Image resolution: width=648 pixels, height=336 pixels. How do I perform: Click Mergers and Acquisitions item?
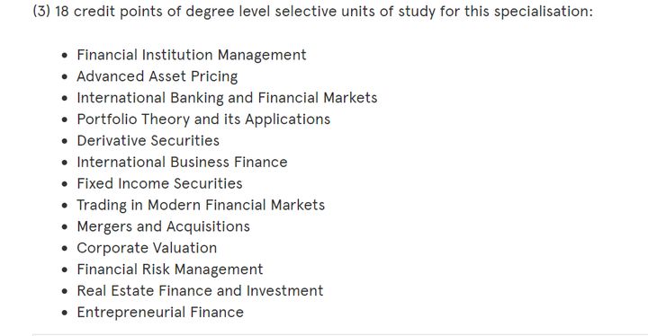[163, 226]
